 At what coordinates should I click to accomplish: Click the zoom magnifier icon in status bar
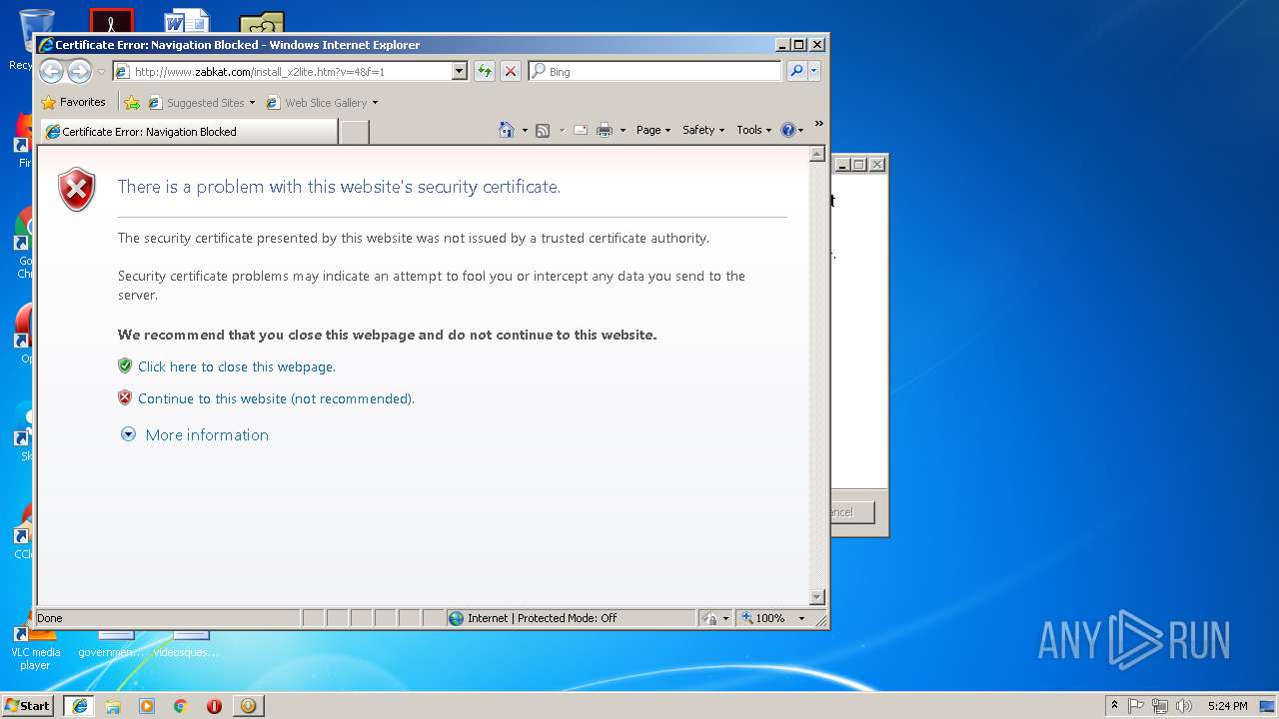coord(747,618)
